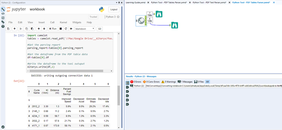
Task: Open the File menu in Jupyter
Action: (x=10, y=23)
